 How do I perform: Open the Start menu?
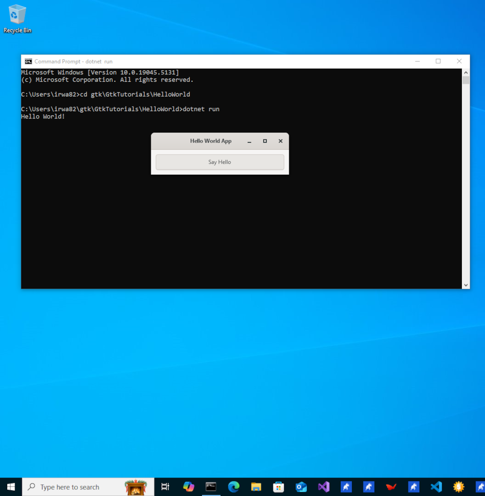pos(10,487)
